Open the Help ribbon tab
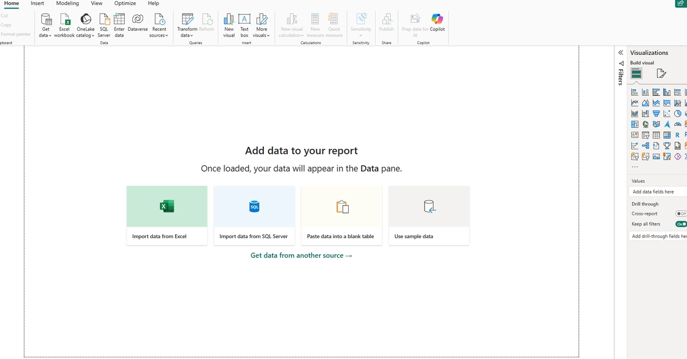This screenshot has height=359, width=687. tap(153, 3)
